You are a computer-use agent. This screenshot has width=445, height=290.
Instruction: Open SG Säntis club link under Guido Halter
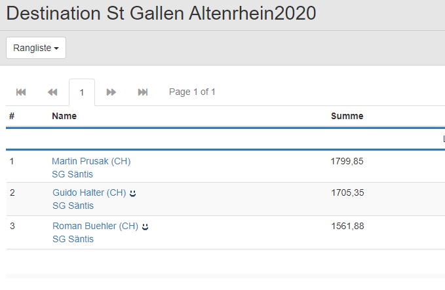click(x=73, y=206)
